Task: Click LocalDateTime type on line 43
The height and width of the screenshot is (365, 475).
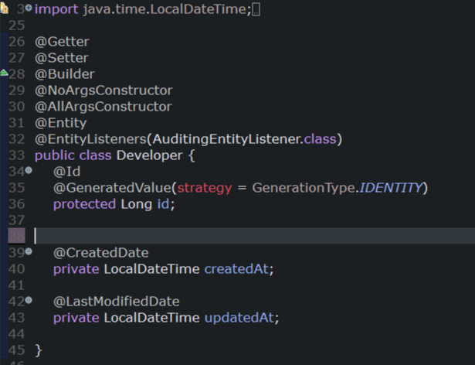Action: (152, 318)
